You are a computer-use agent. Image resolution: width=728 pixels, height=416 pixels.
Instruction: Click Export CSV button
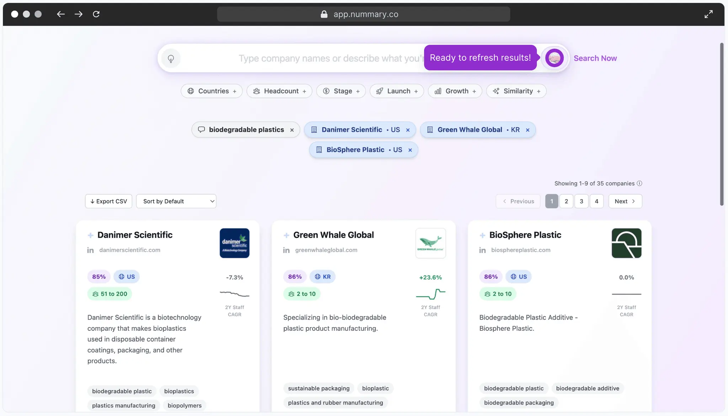(108, 201)
